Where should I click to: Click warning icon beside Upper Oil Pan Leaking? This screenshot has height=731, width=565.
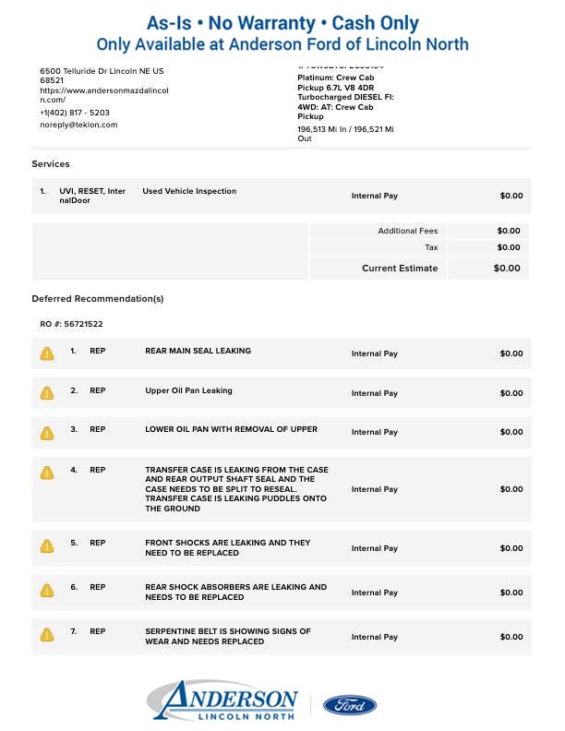pyautogui.click(x=47, y=393)
